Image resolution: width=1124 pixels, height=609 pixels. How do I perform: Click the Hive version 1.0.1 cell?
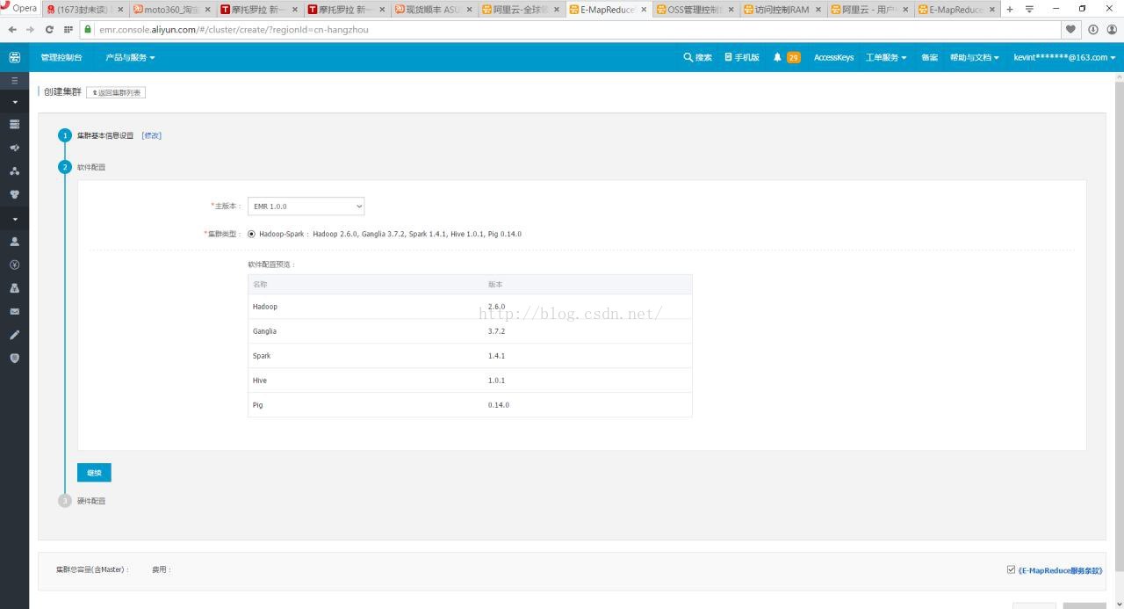496,381
